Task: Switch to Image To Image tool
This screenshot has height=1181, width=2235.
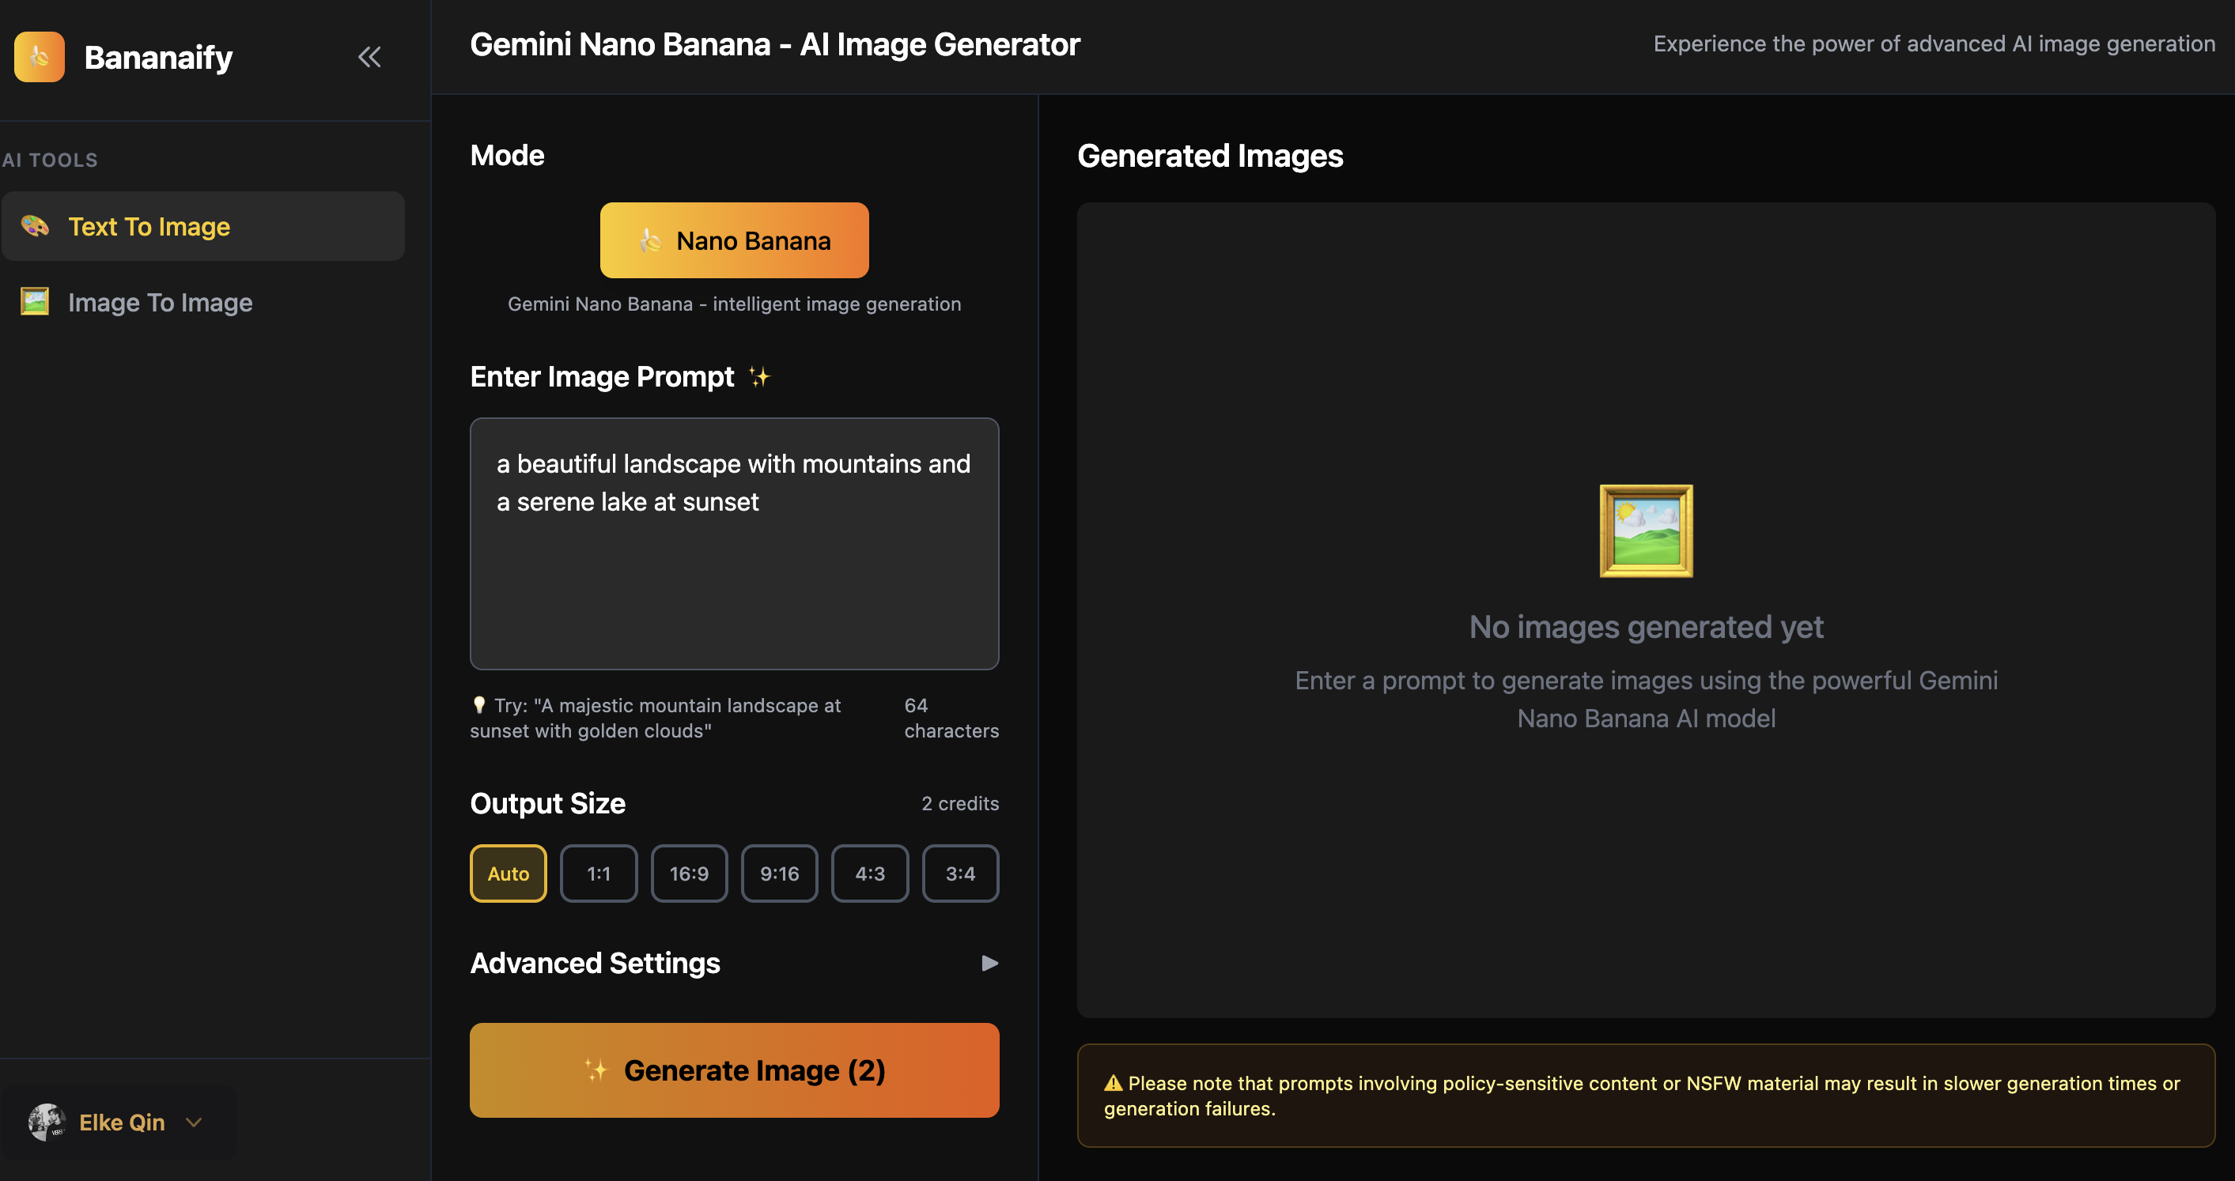Action: (x=203, y=302)
